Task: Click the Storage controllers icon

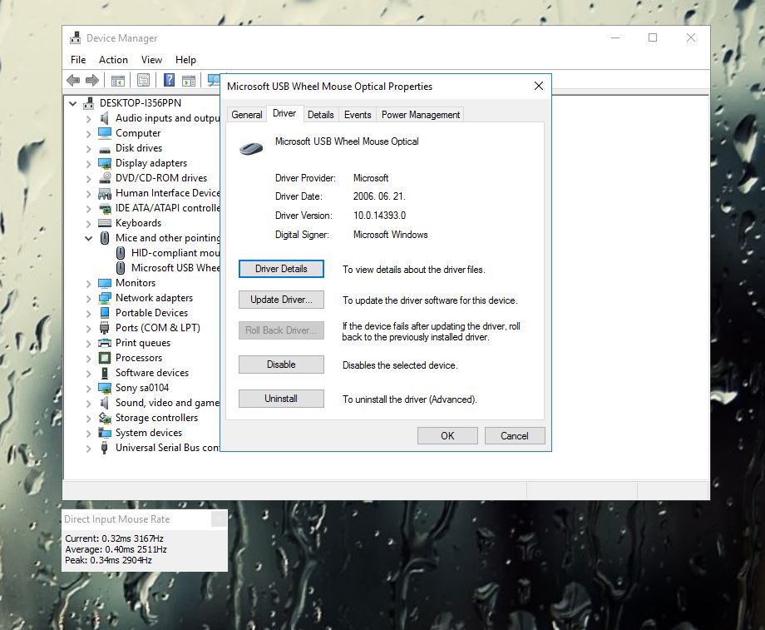Action: 105,418
